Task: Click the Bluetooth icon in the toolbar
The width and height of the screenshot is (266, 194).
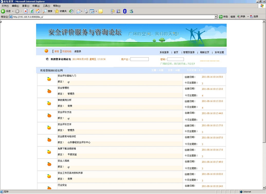Action: (124, 11)
